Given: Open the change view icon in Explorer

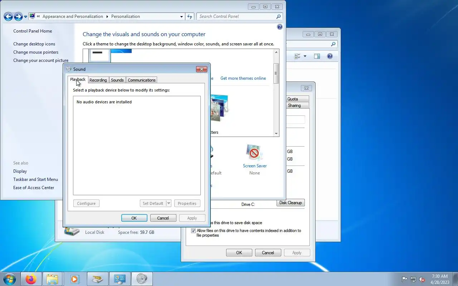Looking at the screenshot, I should 298,56.
